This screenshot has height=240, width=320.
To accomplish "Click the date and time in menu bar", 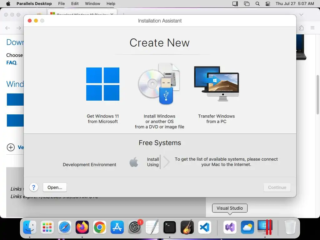I will click(295, 4).
